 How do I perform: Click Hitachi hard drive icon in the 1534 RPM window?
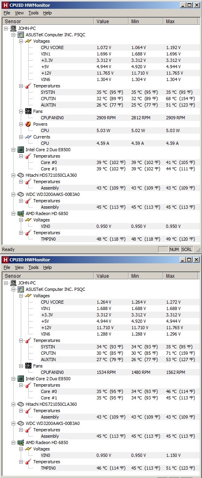click(21, 404)
